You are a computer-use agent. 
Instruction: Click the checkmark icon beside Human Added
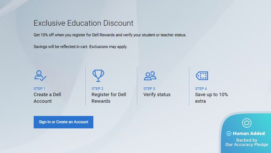click(229, 134)
